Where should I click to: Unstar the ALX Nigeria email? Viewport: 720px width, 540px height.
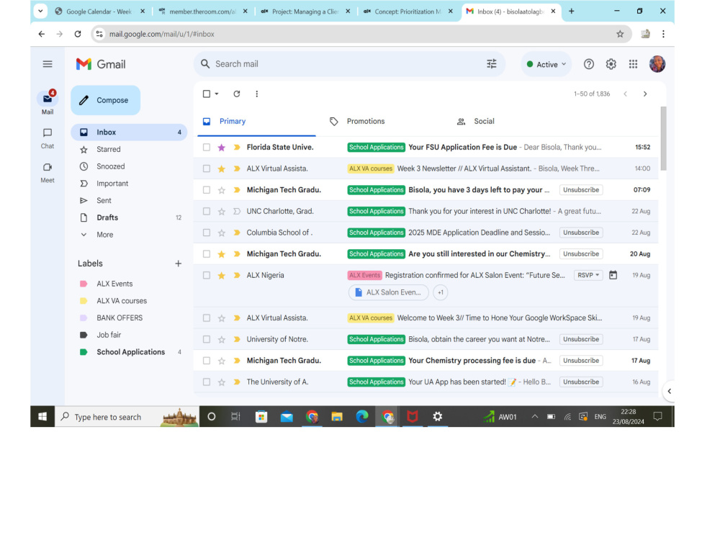coord(221,276)
